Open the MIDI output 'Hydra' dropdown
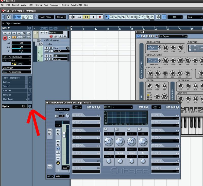 (17, 60)
